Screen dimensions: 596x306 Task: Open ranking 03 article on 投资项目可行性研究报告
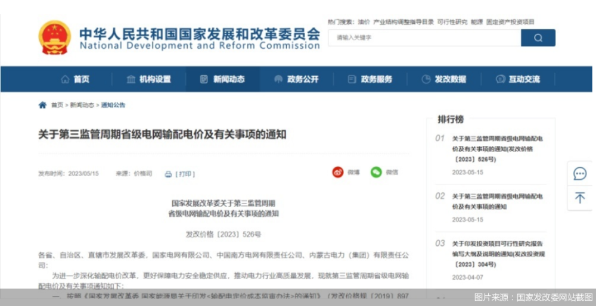pyautogui.click(x=498, y=254)
